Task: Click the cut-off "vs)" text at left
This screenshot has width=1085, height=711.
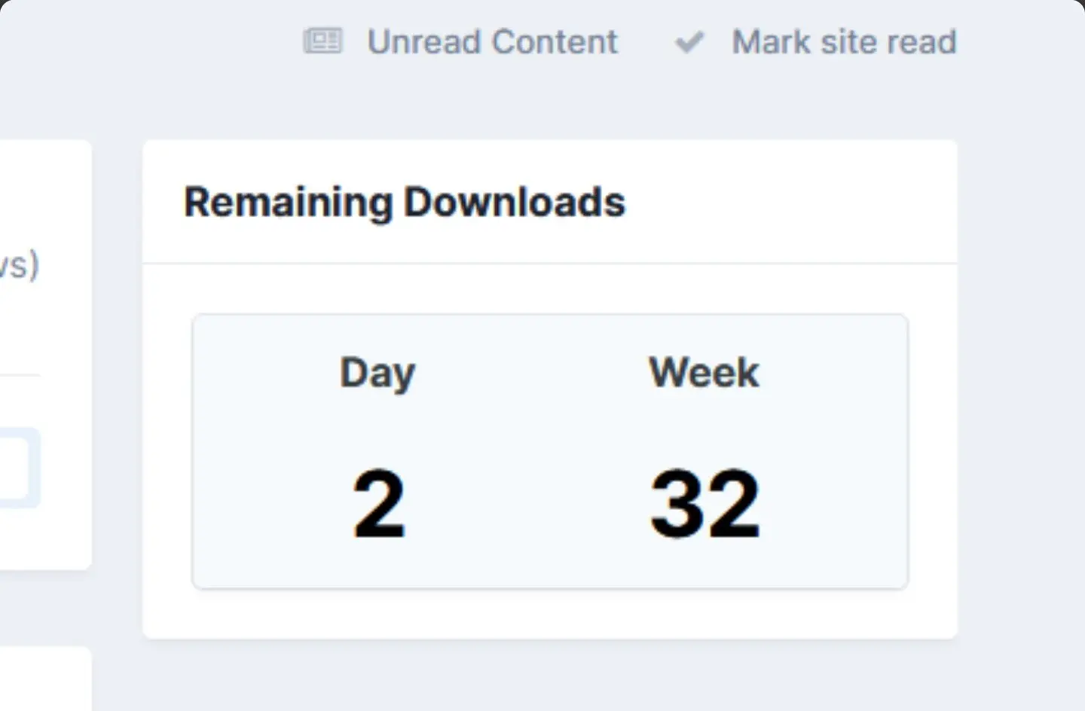Action: [x=20, y=265]
